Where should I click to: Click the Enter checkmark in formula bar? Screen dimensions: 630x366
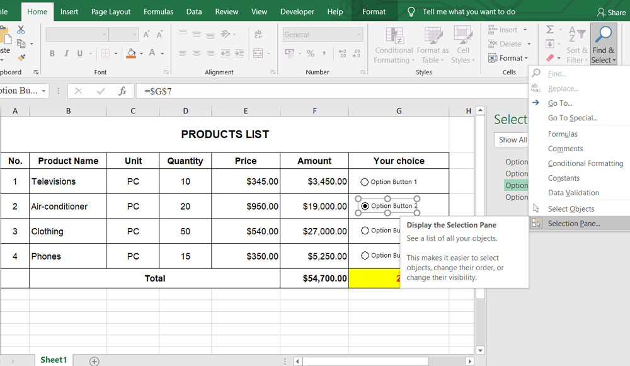100,91
